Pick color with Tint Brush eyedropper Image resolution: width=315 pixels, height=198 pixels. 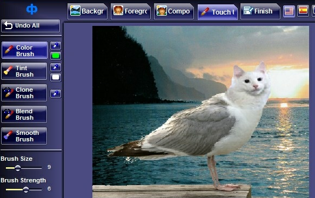(56, 67)
